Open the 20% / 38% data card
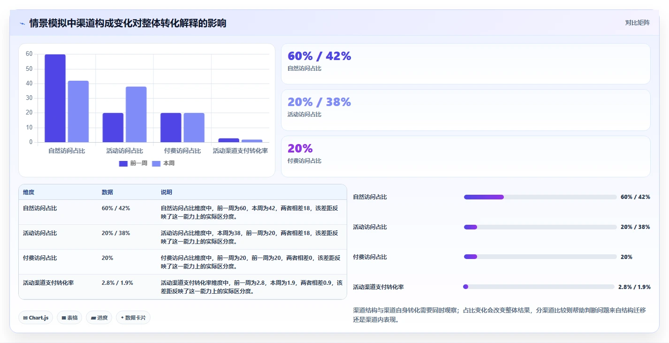669x343 pixels. [x=465, y=110]
